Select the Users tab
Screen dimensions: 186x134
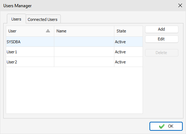[x=16, y=19]
